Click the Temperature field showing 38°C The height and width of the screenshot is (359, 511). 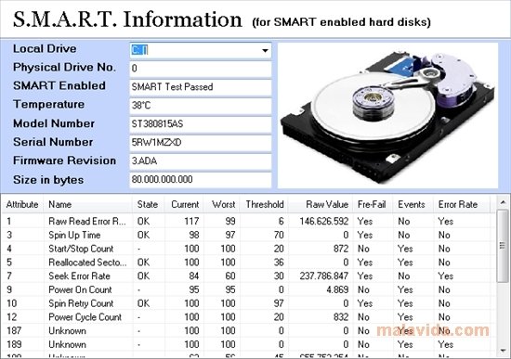click(201, 106)
